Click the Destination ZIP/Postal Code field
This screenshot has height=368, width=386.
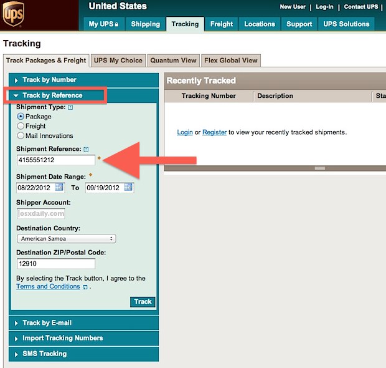[x=56, y=264]
